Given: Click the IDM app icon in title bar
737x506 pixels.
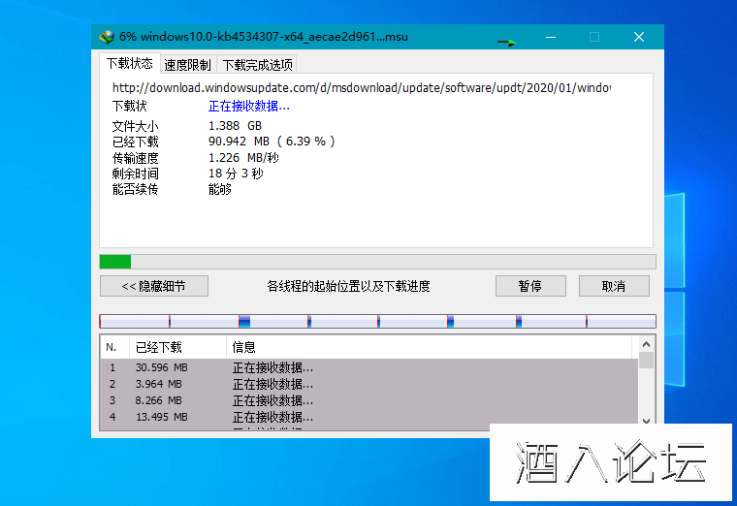Looking at the screenshot, I should 107,37.
